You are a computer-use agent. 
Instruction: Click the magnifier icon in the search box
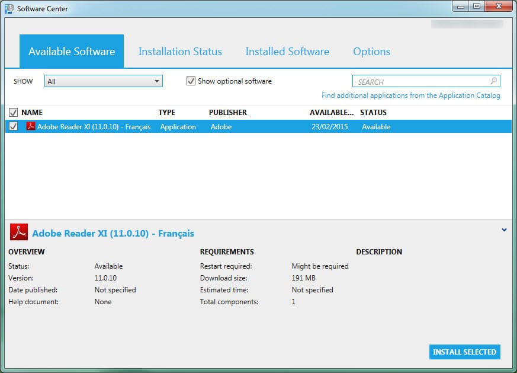coord(493,81)
